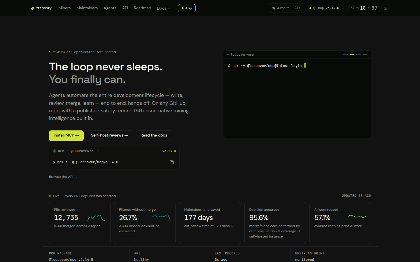Toggle the panel icon at header's far right
Screen dimensions: 420x262
click(x=386, y=8)
